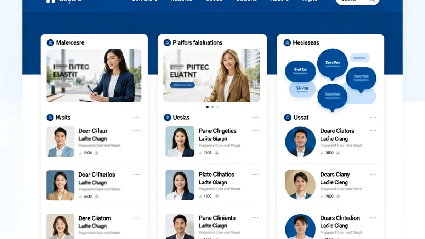Image resolution: width=425 pixels, height=239 pixels.
Task: Click the round icon beside Hesieseas heading
Action: [x=288, y=43]
